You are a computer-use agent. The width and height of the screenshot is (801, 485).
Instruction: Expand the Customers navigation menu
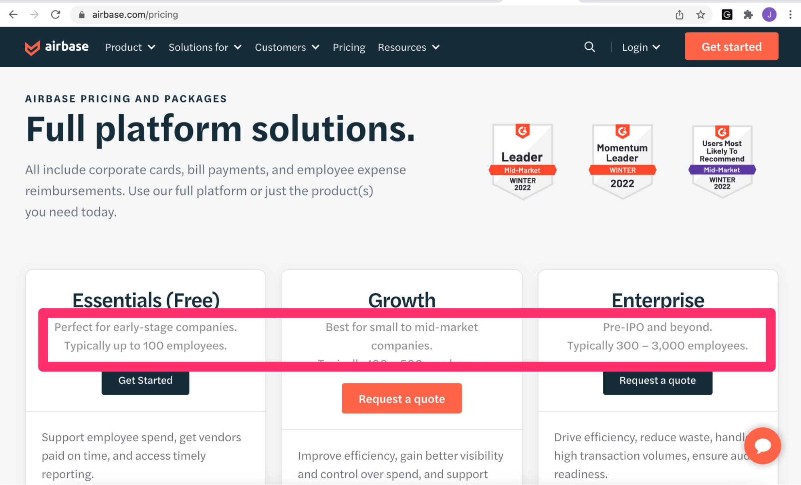click(x=287, y=47)
